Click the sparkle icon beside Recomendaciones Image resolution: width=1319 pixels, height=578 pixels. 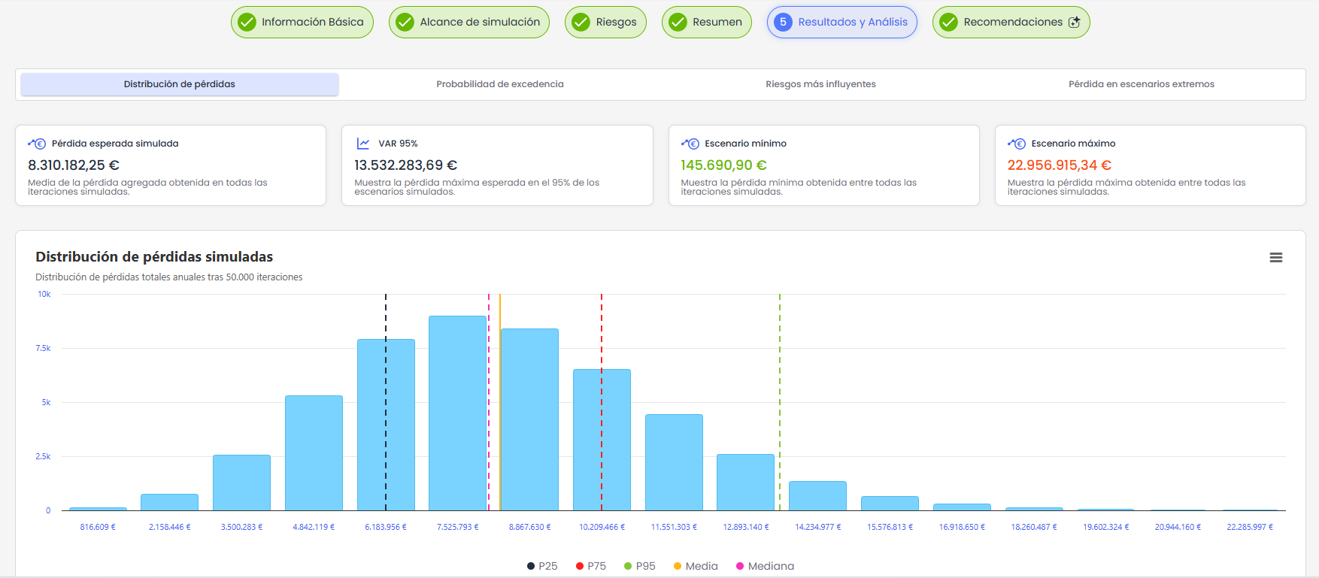point(1075,22)
